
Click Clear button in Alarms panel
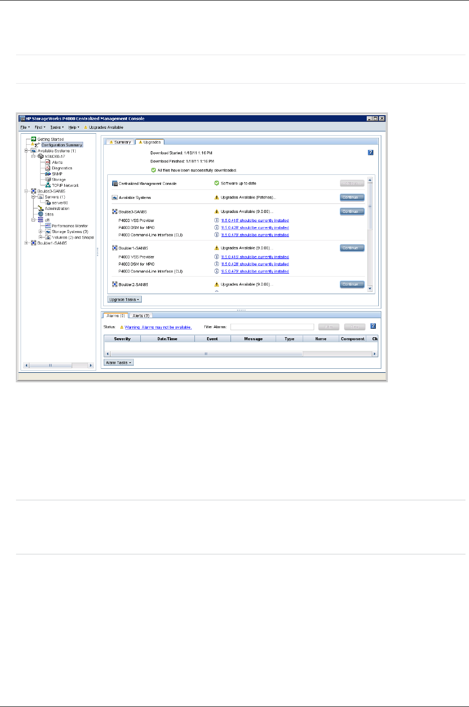355,327
